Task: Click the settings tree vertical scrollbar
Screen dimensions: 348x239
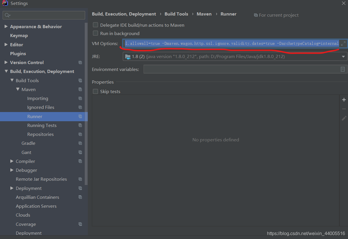Action: click(x=86, y=103)
